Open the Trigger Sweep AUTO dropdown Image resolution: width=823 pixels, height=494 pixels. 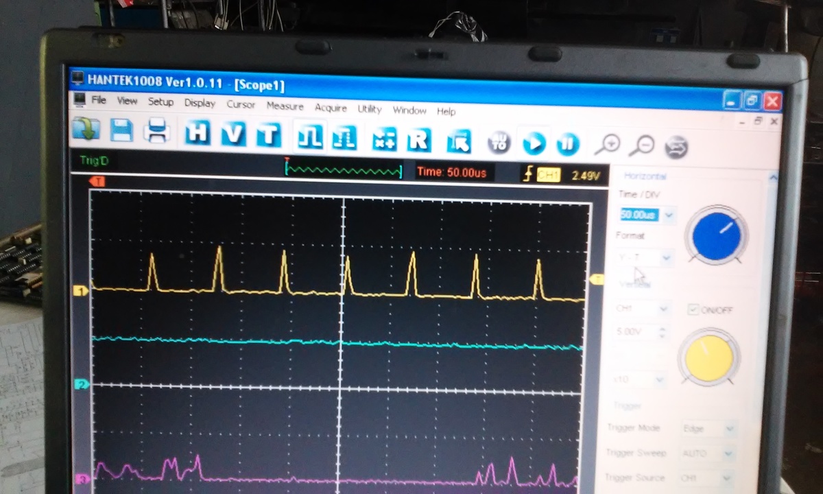coord(729,454)
